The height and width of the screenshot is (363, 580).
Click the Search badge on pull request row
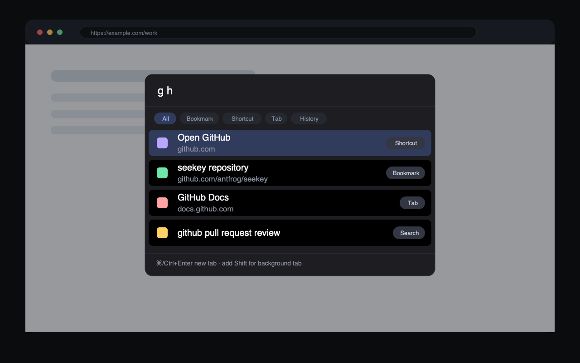tap(409, 233)
